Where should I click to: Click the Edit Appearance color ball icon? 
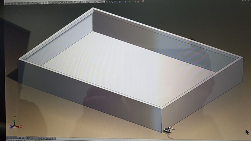click(136, 1)
